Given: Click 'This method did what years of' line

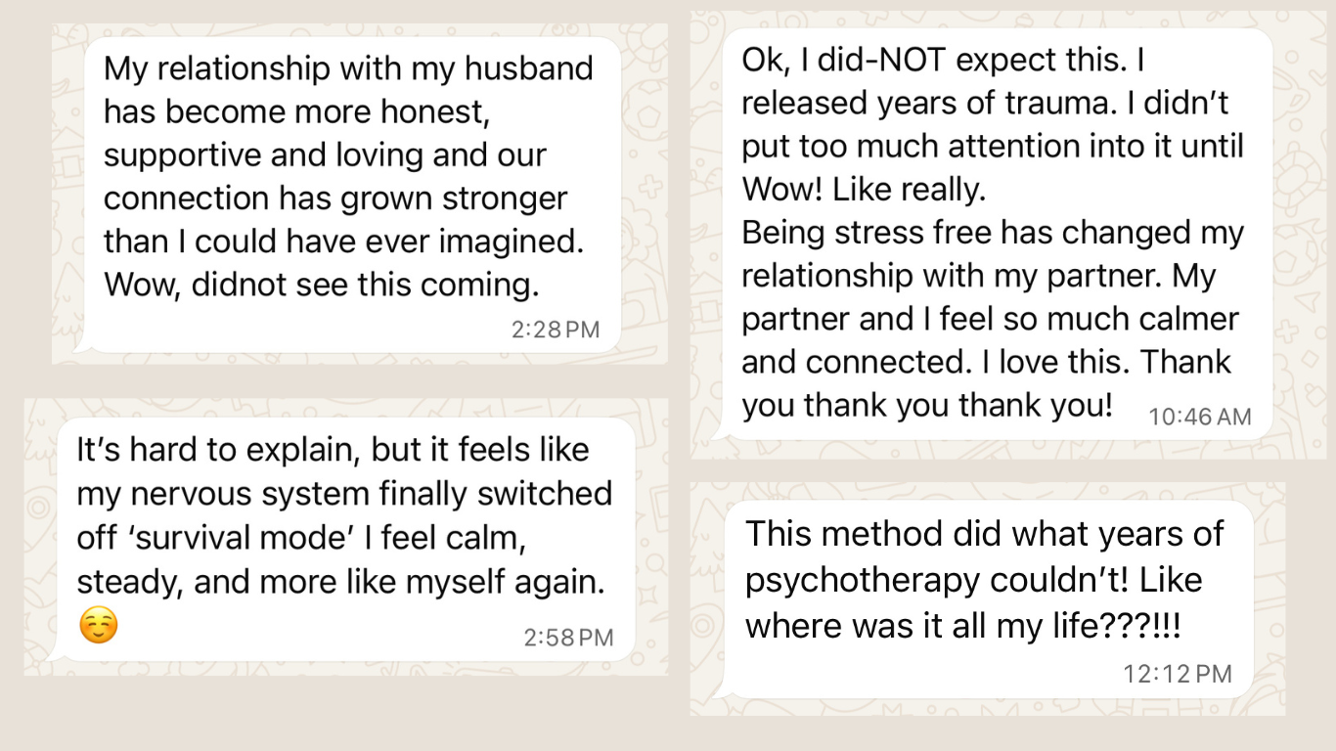Looking at the screenshot, I should (985, 534).
